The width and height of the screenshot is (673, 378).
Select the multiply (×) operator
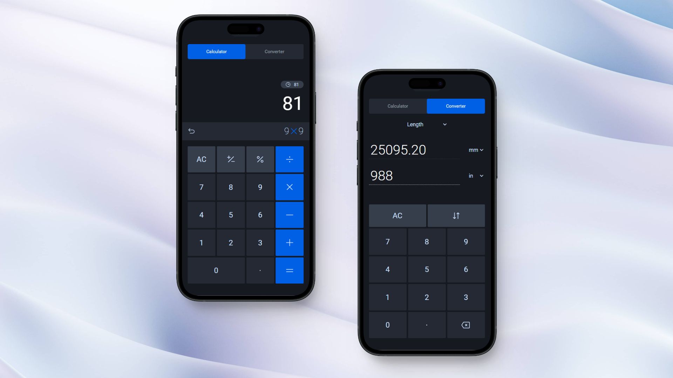(289, 187)
